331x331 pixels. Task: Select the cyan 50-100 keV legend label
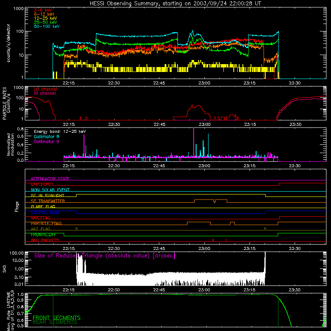point(47,26)
